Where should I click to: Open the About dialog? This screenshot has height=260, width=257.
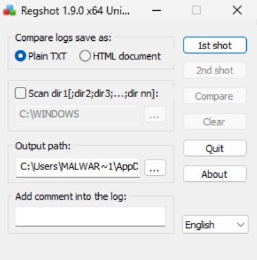[x=215, y=174]
